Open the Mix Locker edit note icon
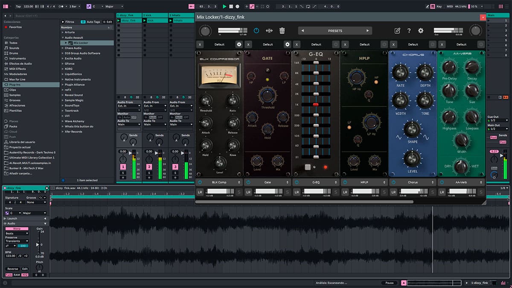This screenshot has width=512, height=288. [x=397, y=31]
